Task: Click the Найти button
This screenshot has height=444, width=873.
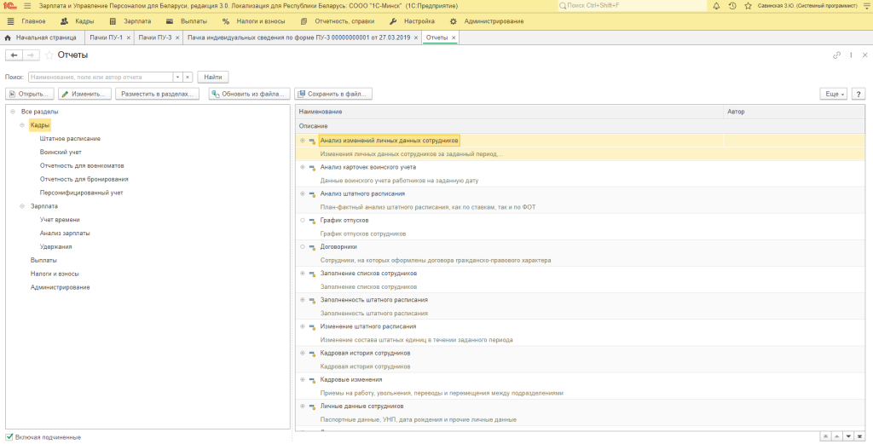Action: coord(213,77)
